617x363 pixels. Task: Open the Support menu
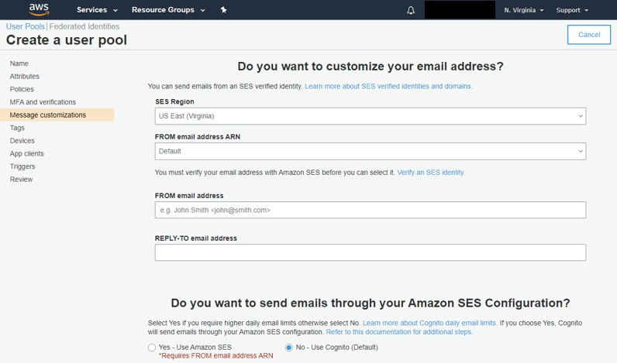572,10
